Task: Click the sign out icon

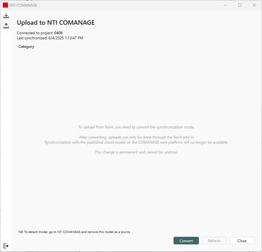Action: pyautogui.click(x=6, y=246)
